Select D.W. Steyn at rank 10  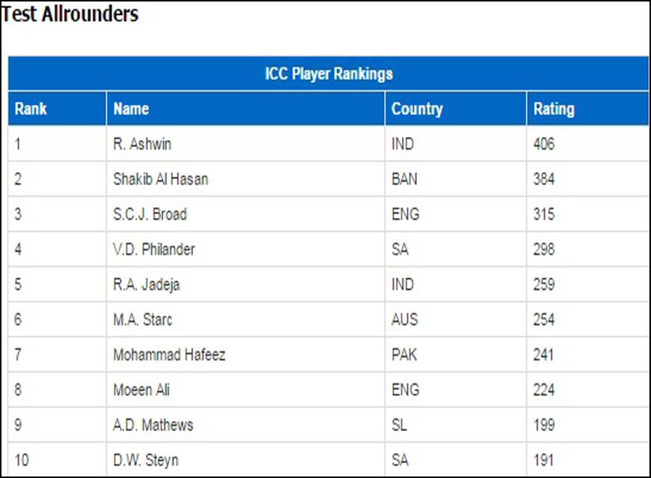tap(145, 460)
